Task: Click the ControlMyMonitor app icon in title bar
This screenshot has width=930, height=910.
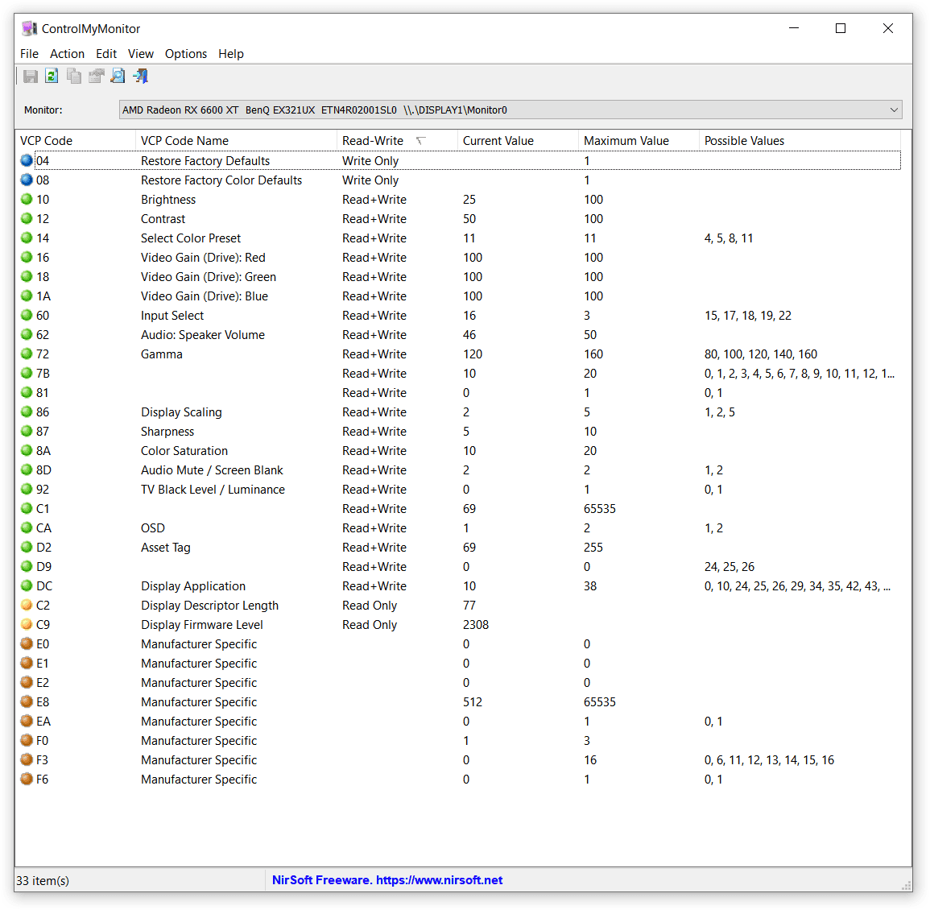Action: pos(29,28)
